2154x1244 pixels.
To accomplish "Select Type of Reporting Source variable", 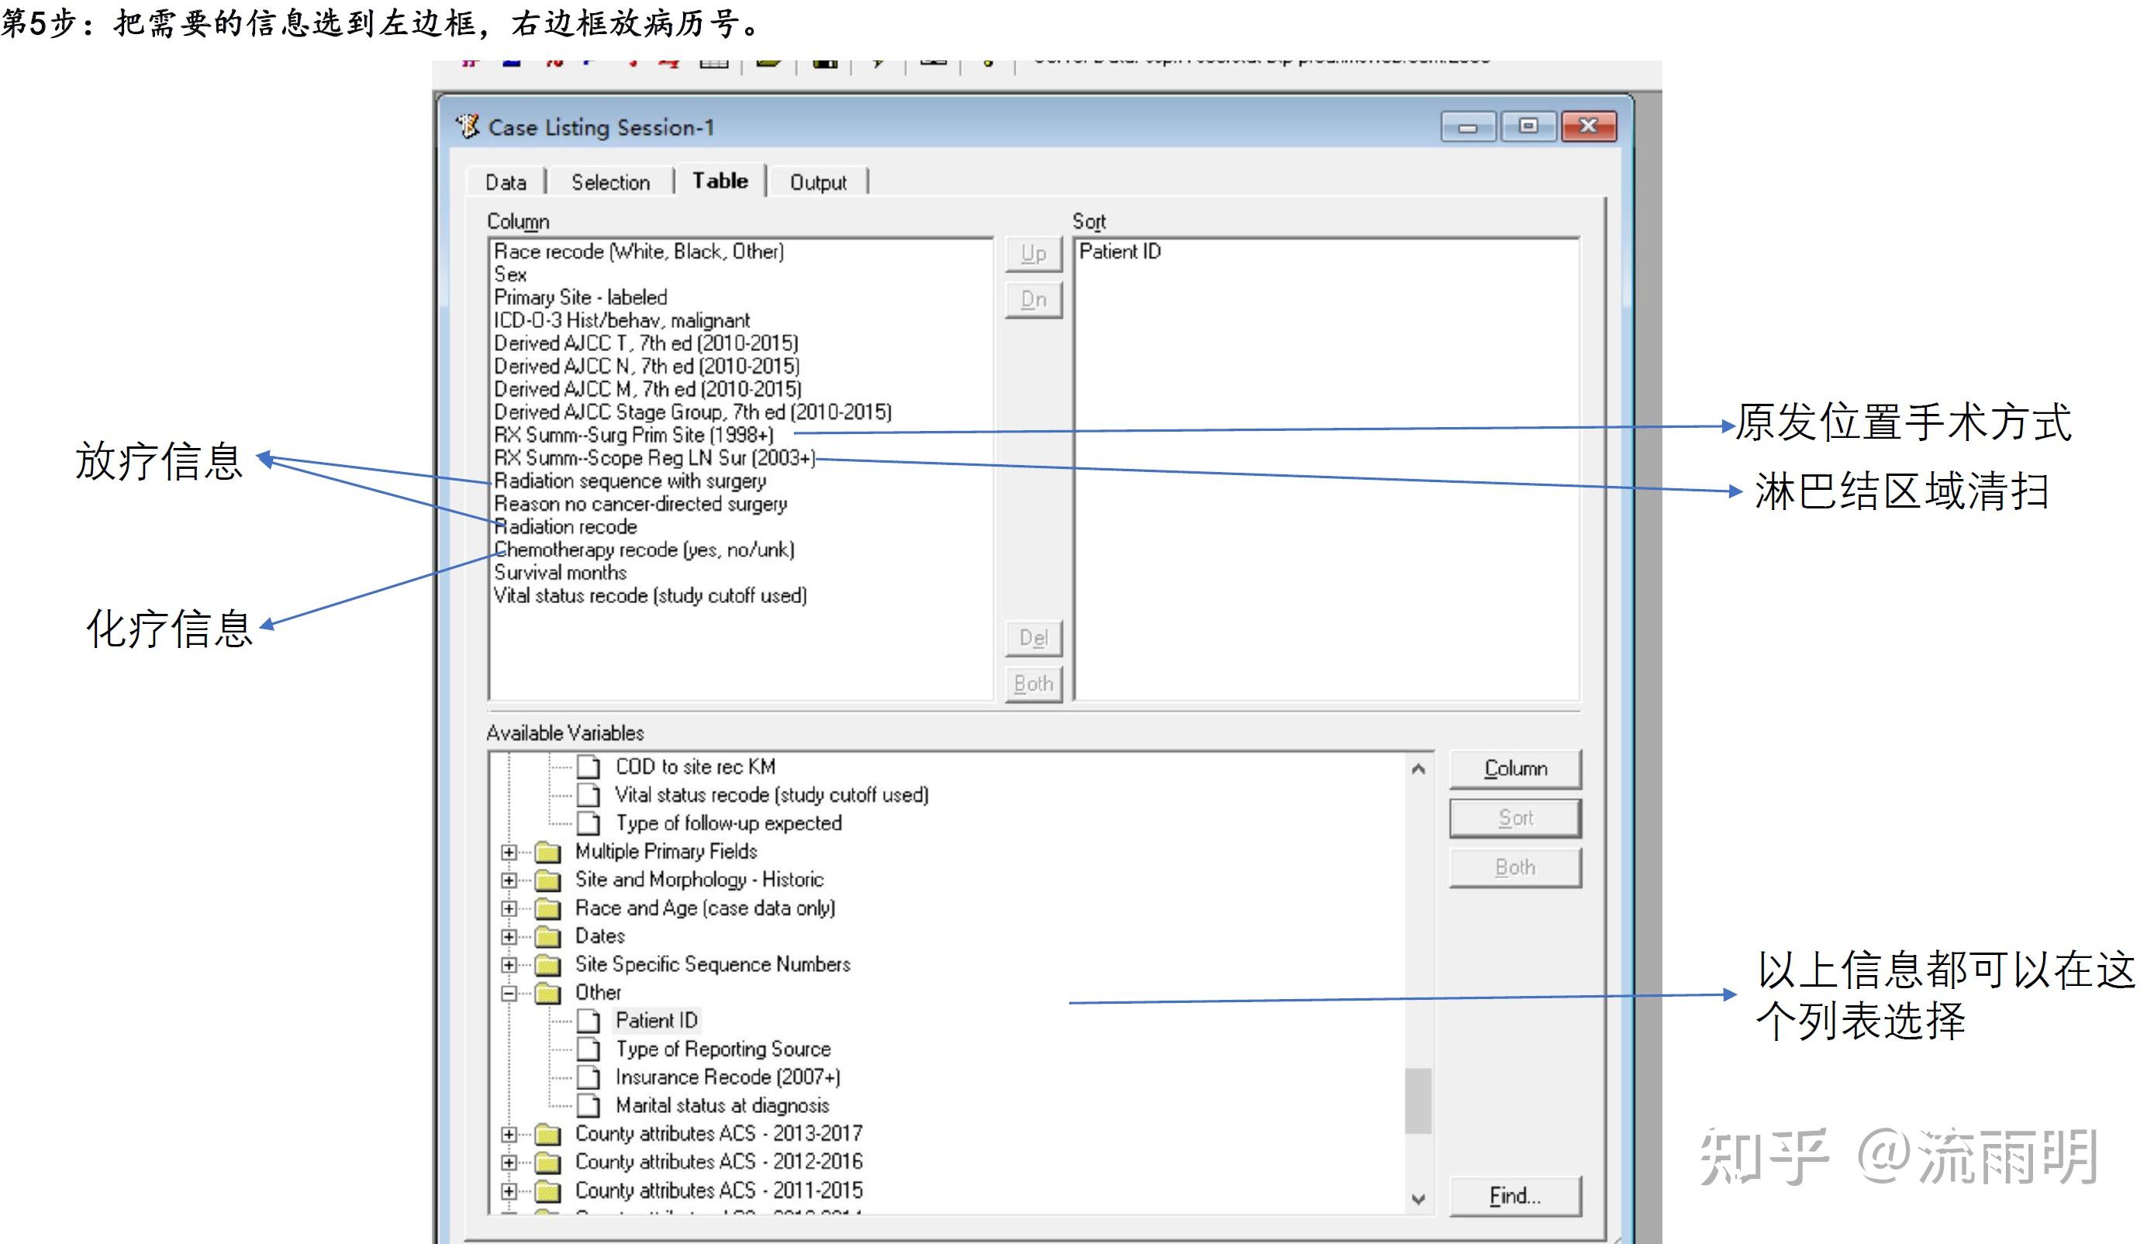I will 723,1049.
